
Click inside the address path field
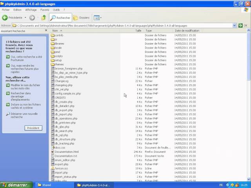(x=122, y=25)
